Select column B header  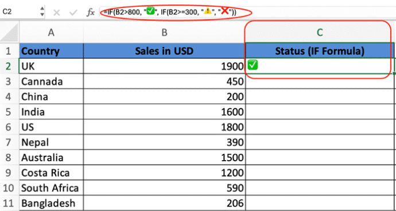[x=164, y=33]
